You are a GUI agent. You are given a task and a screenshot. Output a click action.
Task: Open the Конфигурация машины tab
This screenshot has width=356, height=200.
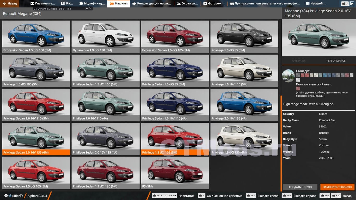152,4
